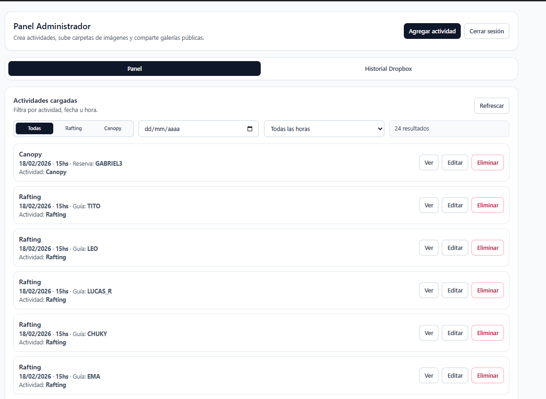The width and height of the screenshot is (546, 399).
Task: Click the guide name CHUKY
Action: [97, 334]
